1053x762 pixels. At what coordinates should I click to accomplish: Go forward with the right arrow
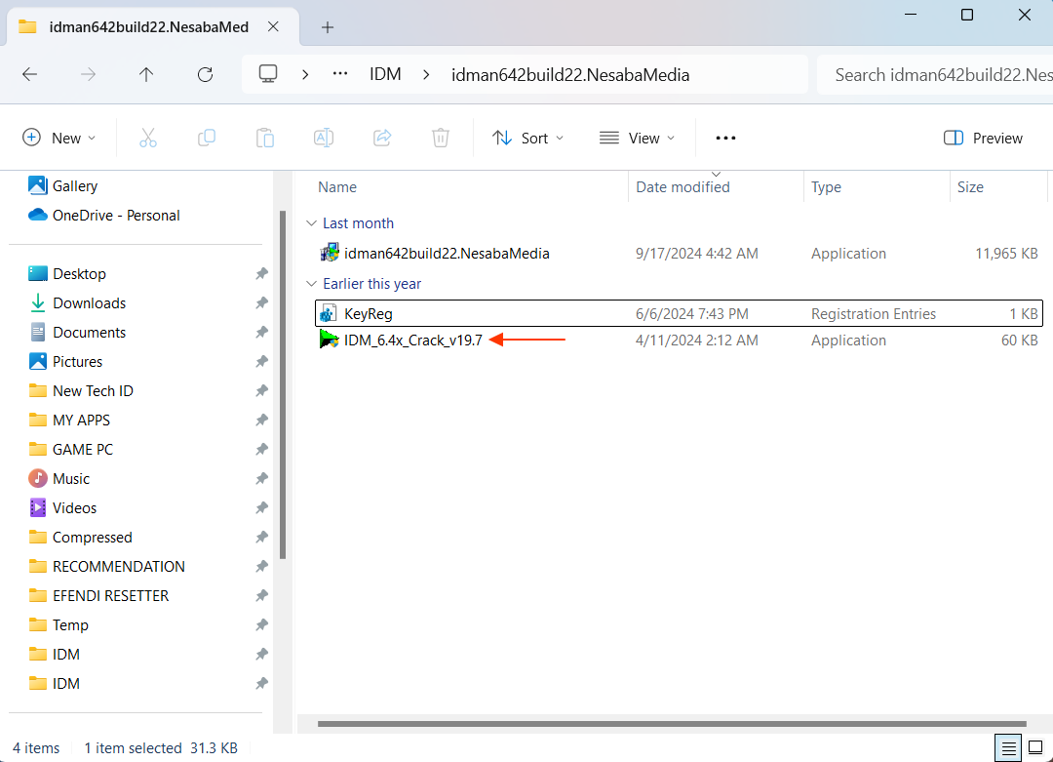88,74
